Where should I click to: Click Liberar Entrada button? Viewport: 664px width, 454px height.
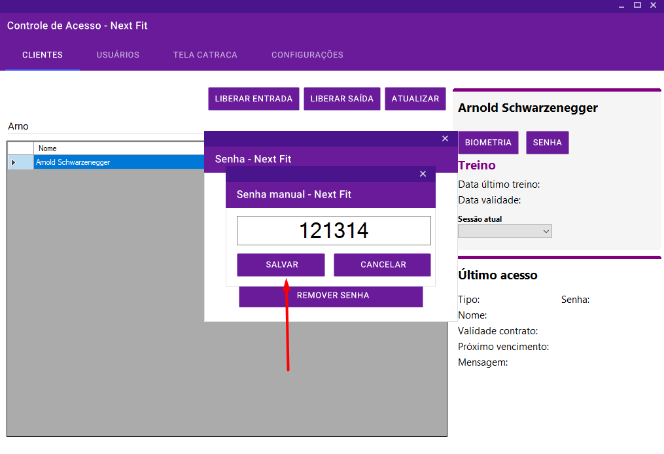pyautogui.click(x=254, y=99)
